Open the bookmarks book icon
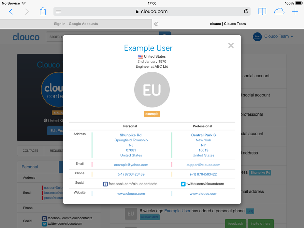 coord(262,12)
